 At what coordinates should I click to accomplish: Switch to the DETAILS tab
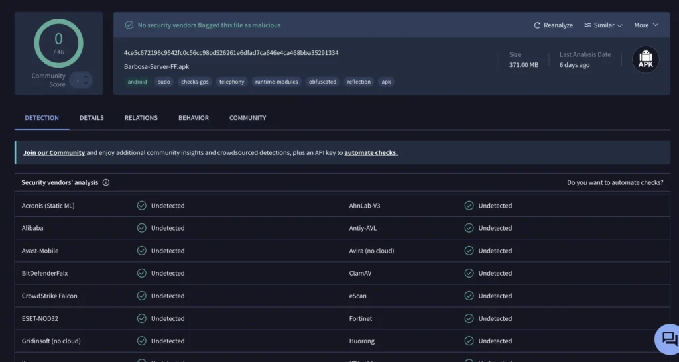click(x=92, y=118)
